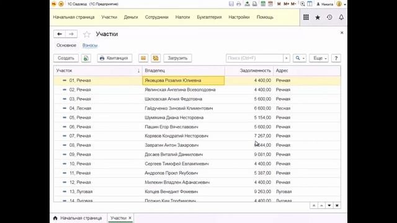Click the save (diskette) icon in title bar

point(231,4)
